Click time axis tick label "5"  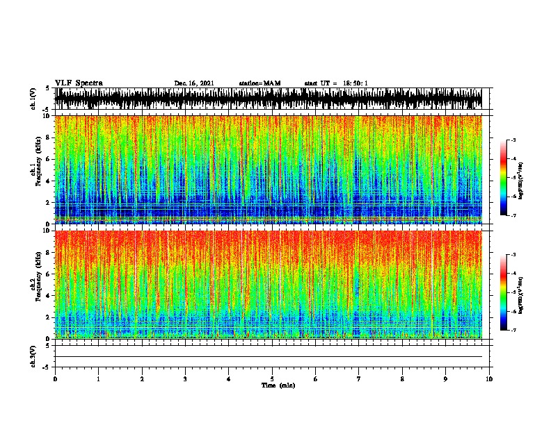[x=272, y=379]
